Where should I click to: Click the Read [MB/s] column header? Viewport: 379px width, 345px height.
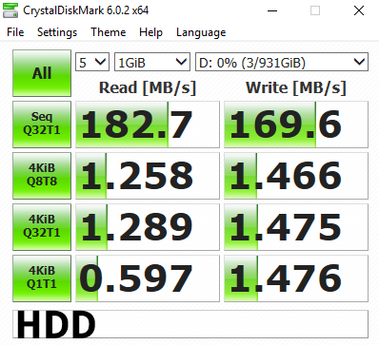click(x=148, y=87)
